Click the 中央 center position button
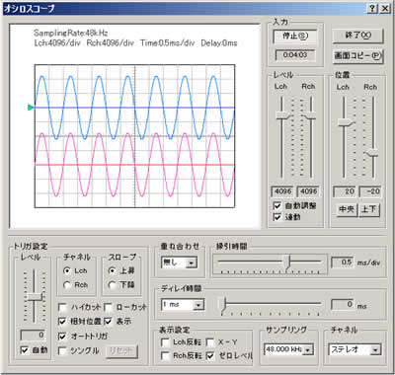 [347, 209]
